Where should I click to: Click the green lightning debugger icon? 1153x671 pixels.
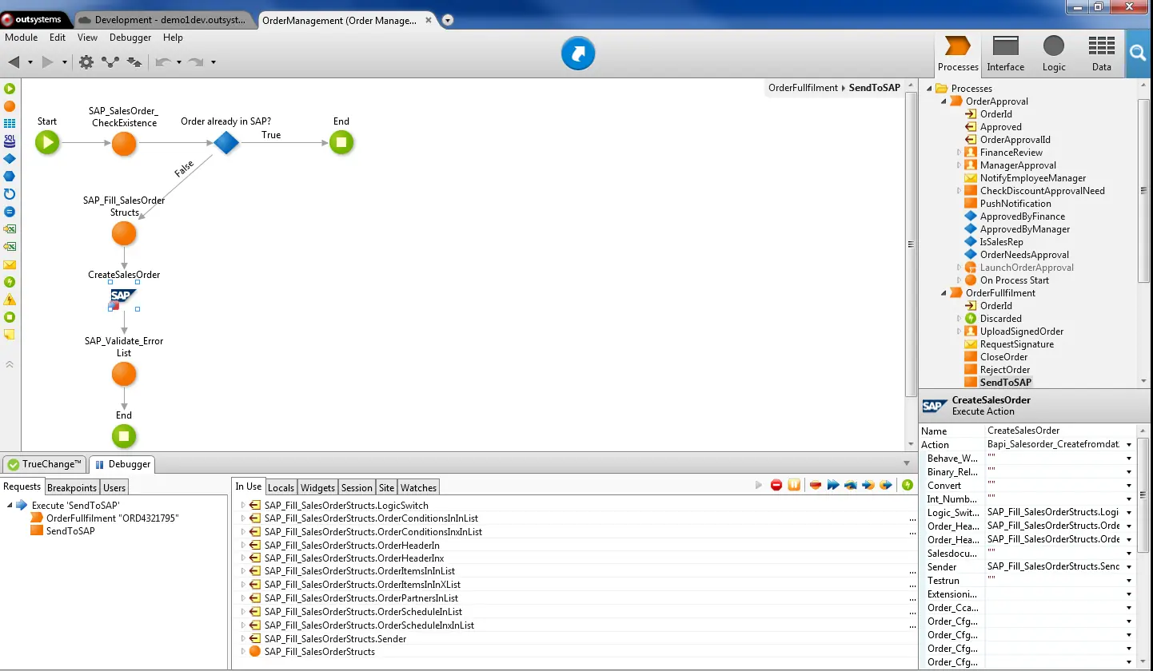(x=907, y=485)
